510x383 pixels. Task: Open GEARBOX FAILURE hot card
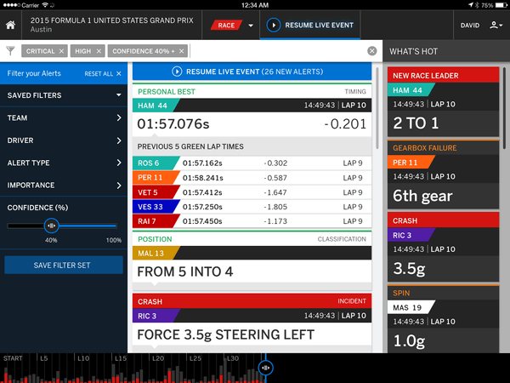[x=443, y=174]
